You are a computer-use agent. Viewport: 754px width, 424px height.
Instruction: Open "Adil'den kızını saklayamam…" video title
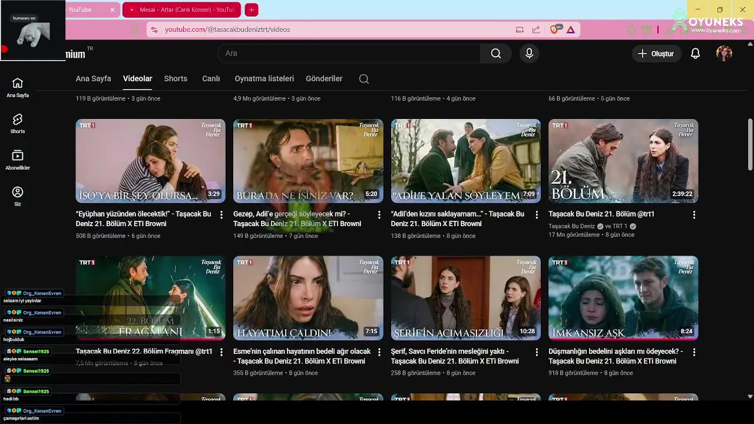tap(458, 219)
